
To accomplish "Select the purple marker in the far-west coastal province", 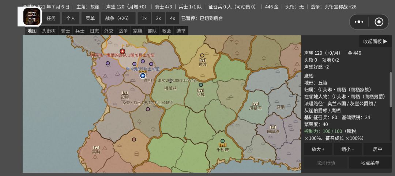I will pos(108,63).
